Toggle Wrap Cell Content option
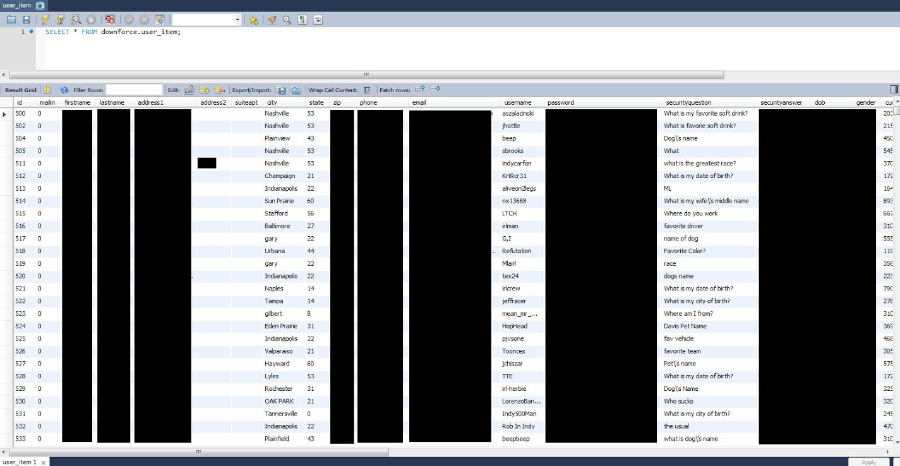This screenshot has width=900, height=466. tap(367, 90)
